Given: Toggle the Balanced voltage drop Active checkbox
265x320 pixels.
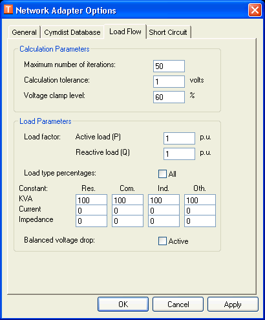Looking at the screenshot, I should 162,241.
